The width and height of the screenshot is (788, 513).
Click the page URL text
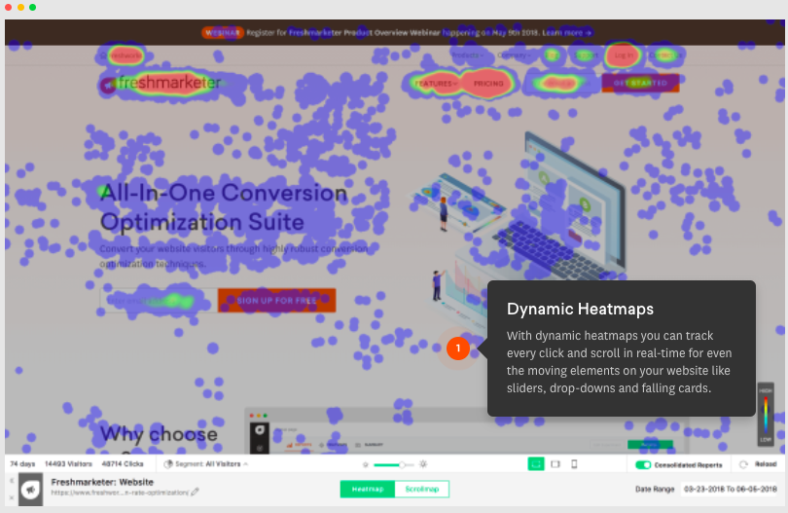(x=120, y=493)
